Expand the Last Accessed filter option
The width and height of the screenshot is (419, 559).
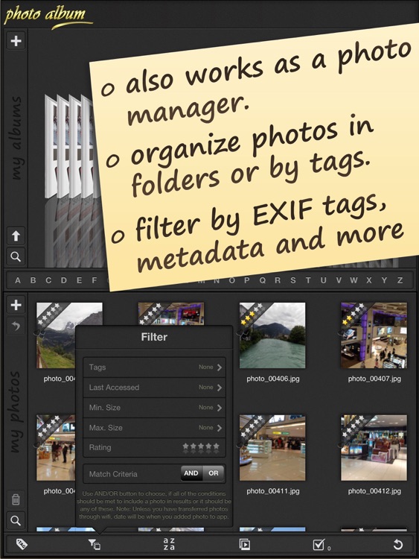(154, 388)
